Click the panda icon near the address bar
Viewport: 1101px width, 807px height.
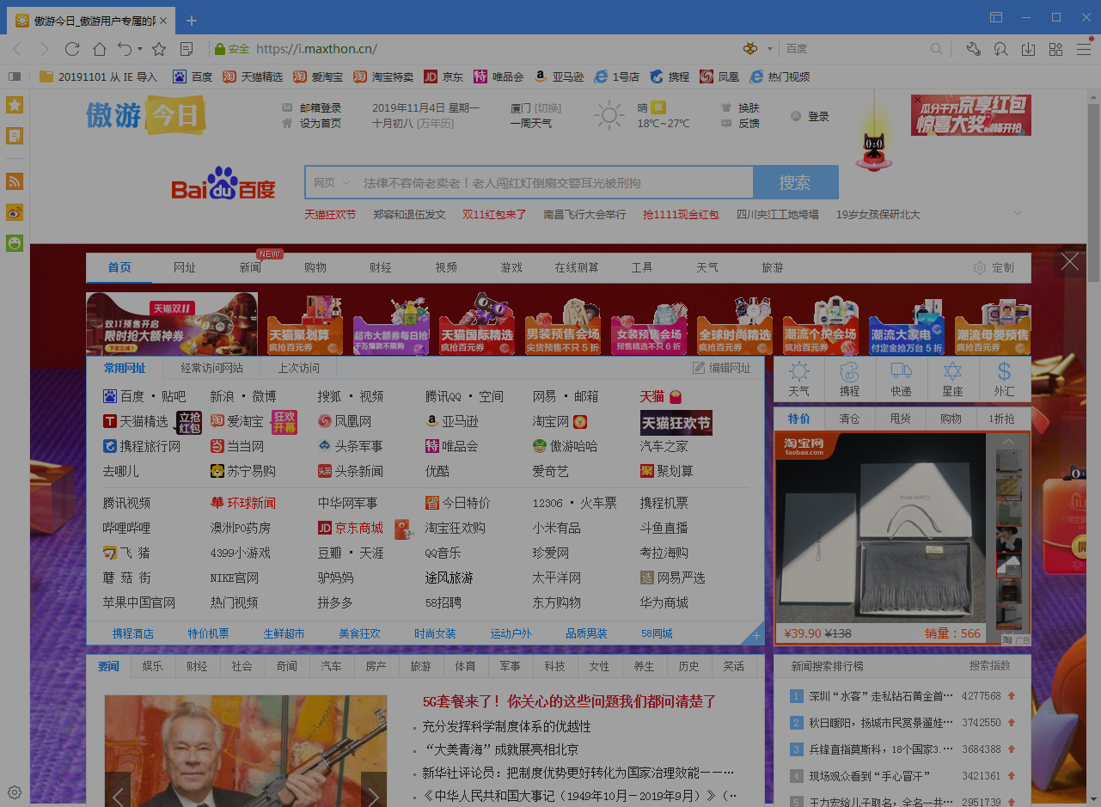point(749,48)
